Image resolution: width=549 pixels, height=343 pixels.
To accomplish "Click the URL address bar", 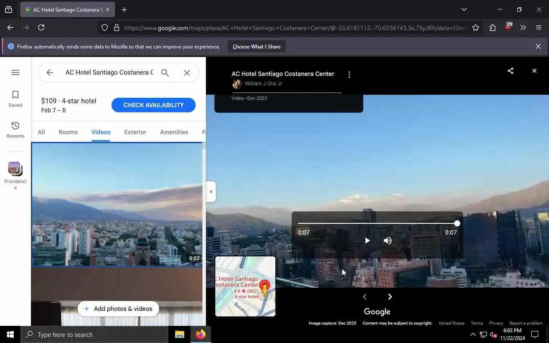I will tap(296, 28).
